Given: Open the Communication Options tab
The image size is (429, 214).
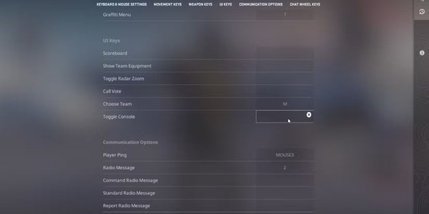Looking at the screenshot, I should coord(261,4).
